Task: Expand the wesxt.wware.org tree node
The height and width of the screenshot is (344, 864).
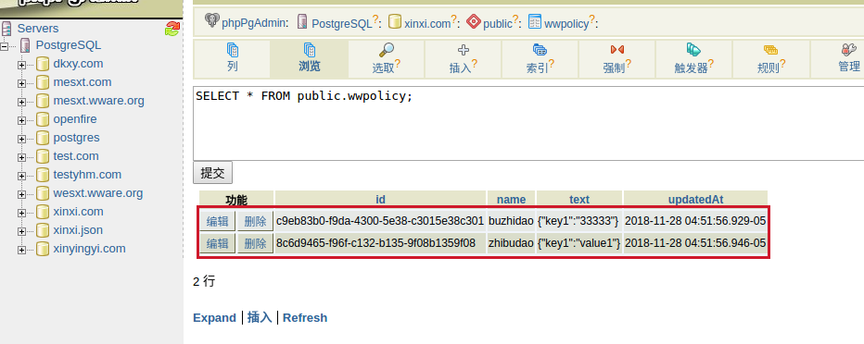Action: pos(21,194)
